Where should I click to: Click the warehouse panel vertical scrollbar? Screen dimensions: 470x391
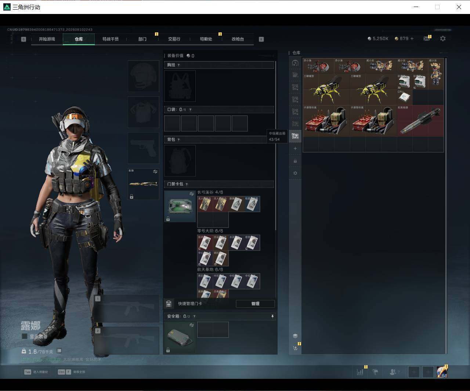pyautogui.click(x=446, y=205)
